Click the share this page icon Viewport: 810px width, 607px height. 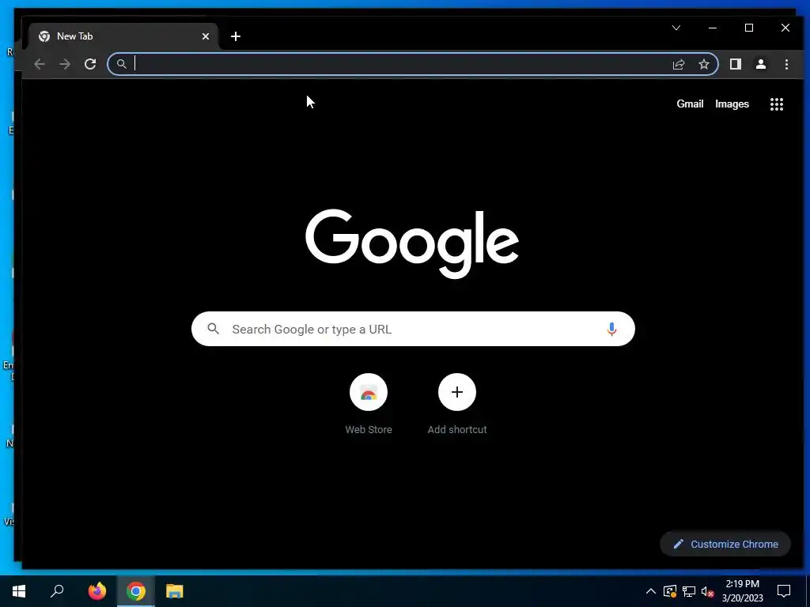click(678, 64)
